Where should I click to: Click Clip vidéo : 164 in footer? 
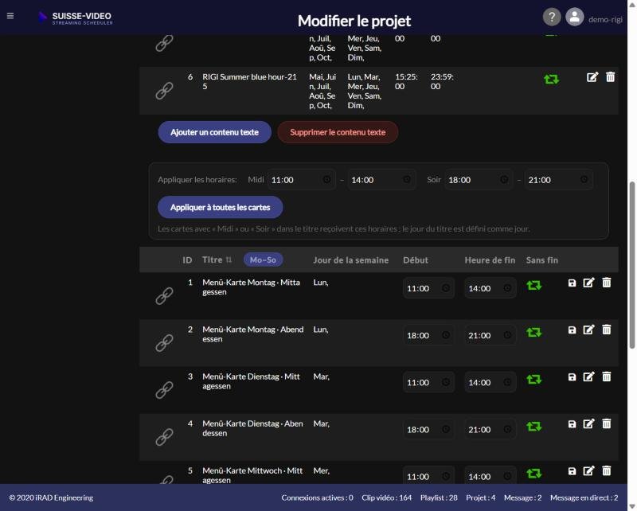[387, 497]
